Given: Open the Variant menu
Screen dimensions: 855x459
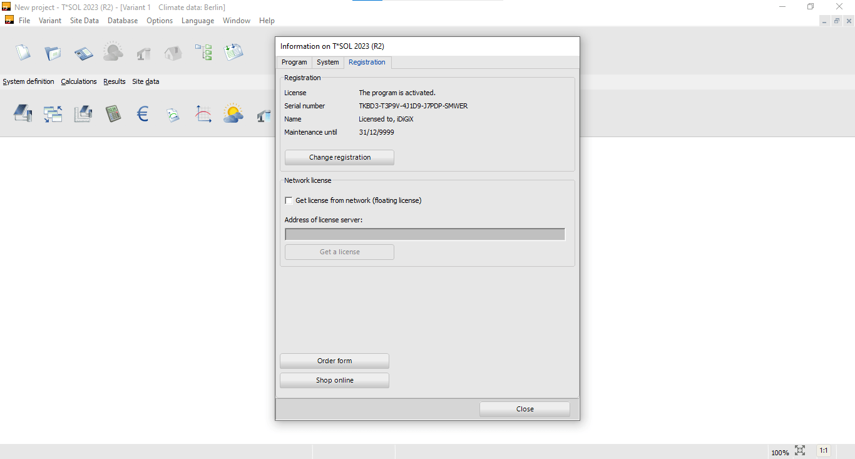Looking at the screenshot, I should click(x=50, y=21).
